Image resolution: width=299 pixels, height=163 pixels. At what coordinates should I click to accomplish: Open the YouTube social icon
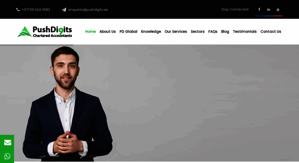(278, 9)
